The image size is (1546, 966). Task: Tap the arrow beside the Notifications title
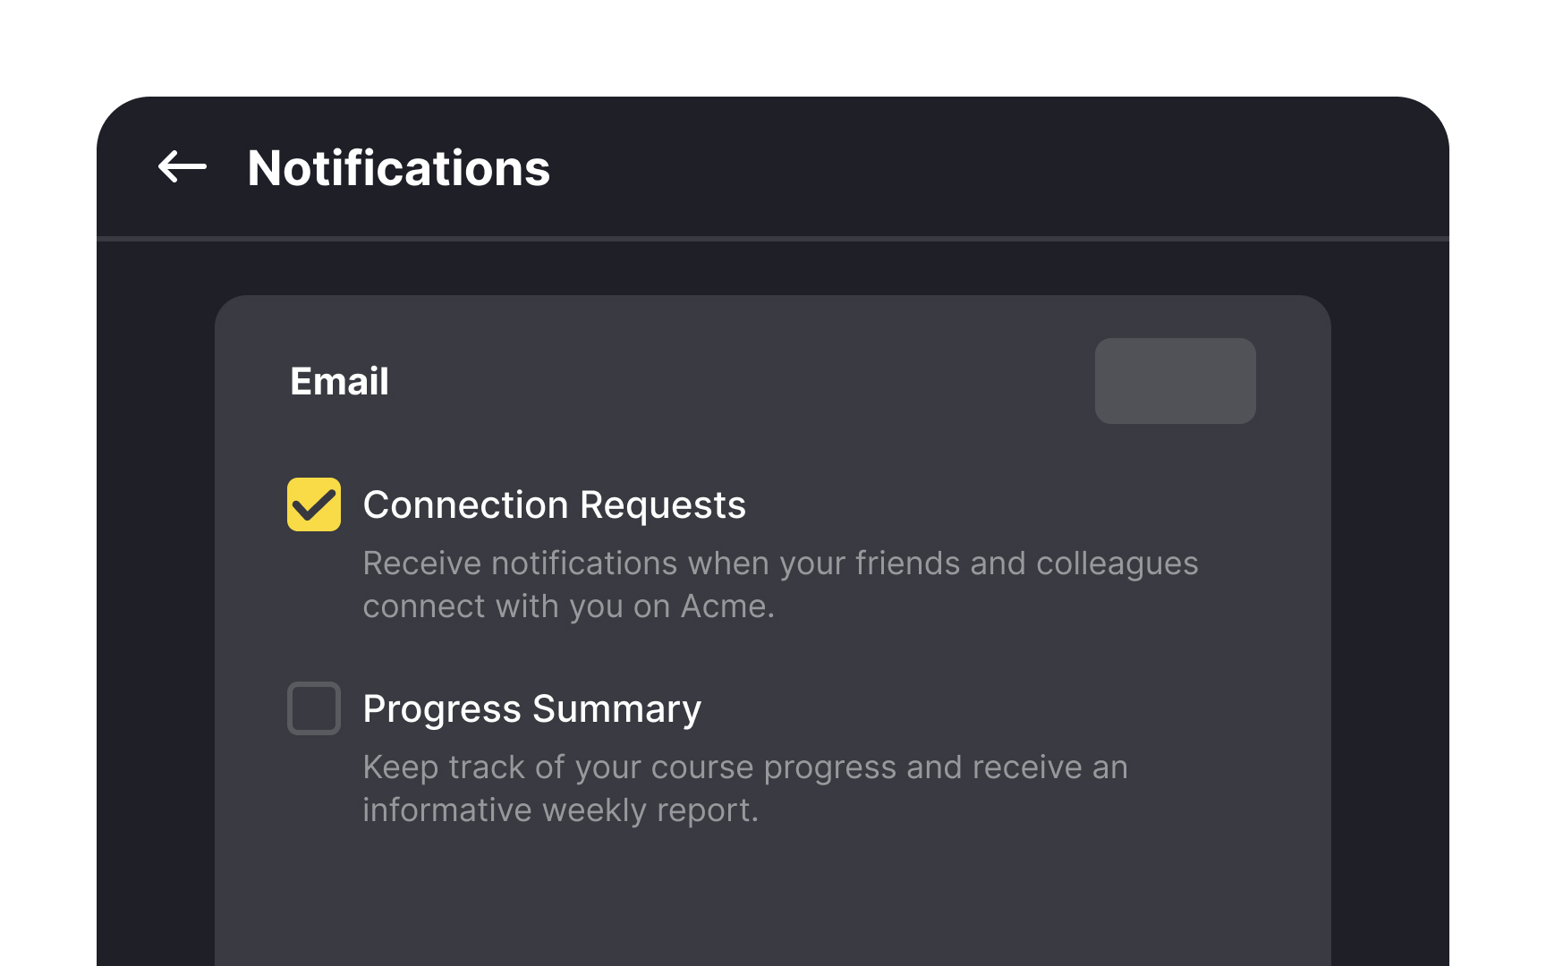pyautogui.click(x=182, y=166)
